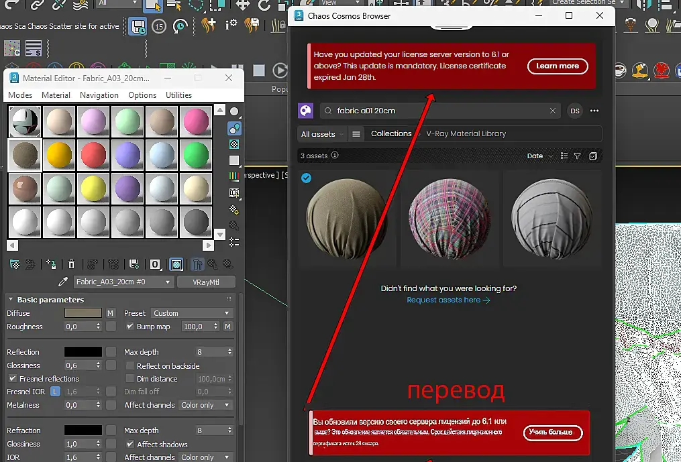Open the All assets dropdown in Cosmos

point(322,134)
